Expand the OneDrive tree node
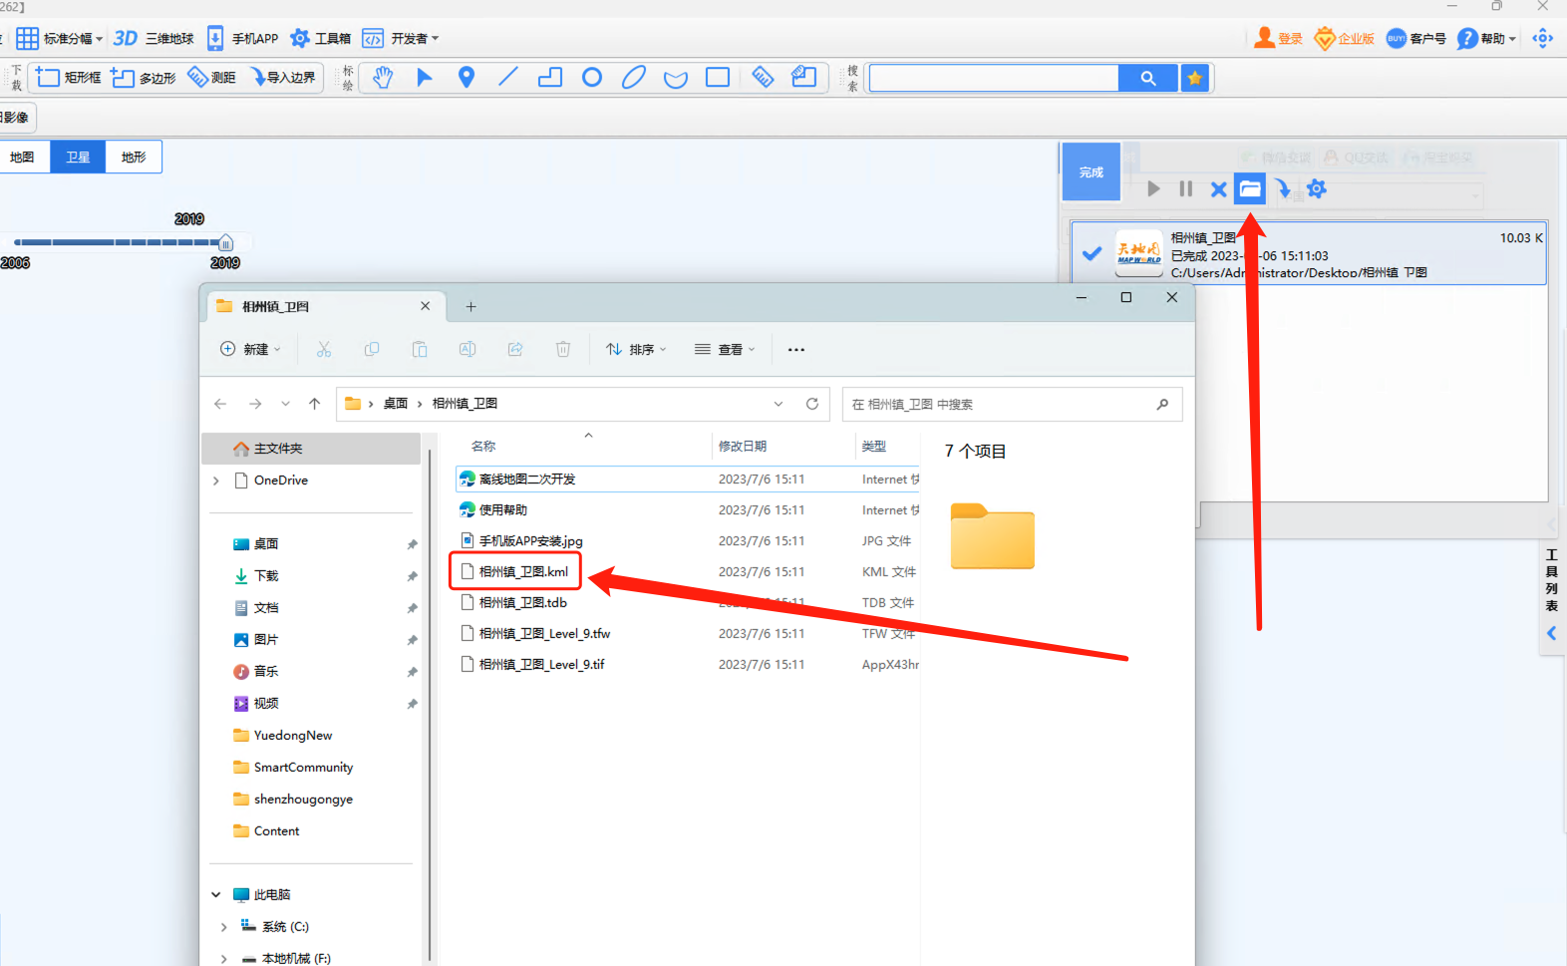The height and width of the screenshot is (966, 1567). (x=216, y=481)
